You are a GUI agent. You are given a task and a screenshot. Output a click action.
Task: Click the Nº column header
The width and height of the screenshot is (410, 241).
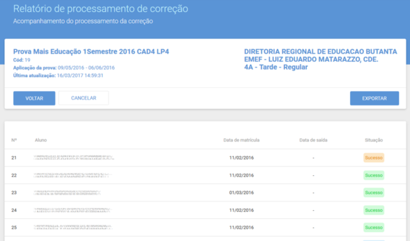14,140
